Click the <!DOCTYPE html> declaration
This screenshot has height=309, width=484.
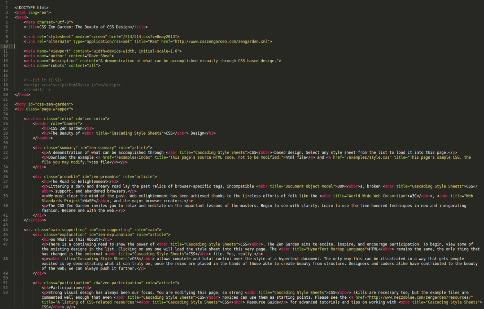31,8
